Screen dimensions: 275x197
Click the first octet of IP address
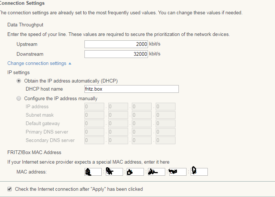pyautogui.click(x=94, y=107)
